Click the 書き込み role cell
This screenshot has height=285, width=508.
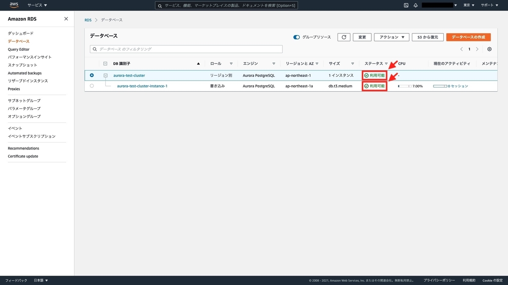[x=218, y=86]
